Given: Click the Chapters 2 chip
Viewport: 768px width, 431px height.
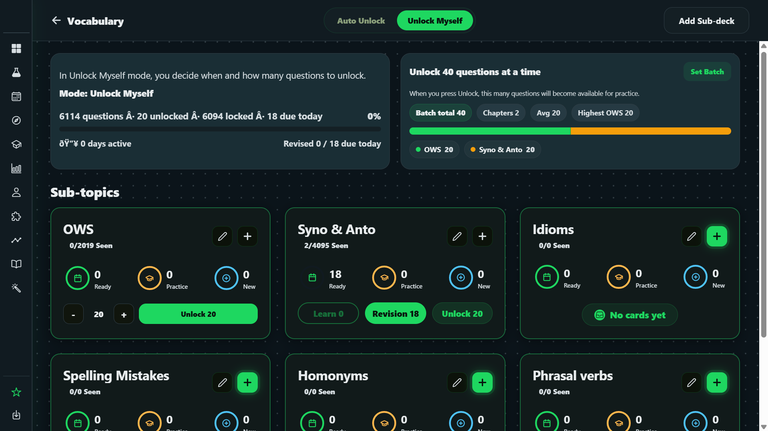Looking at the screenshot, I should click(501, 113).
